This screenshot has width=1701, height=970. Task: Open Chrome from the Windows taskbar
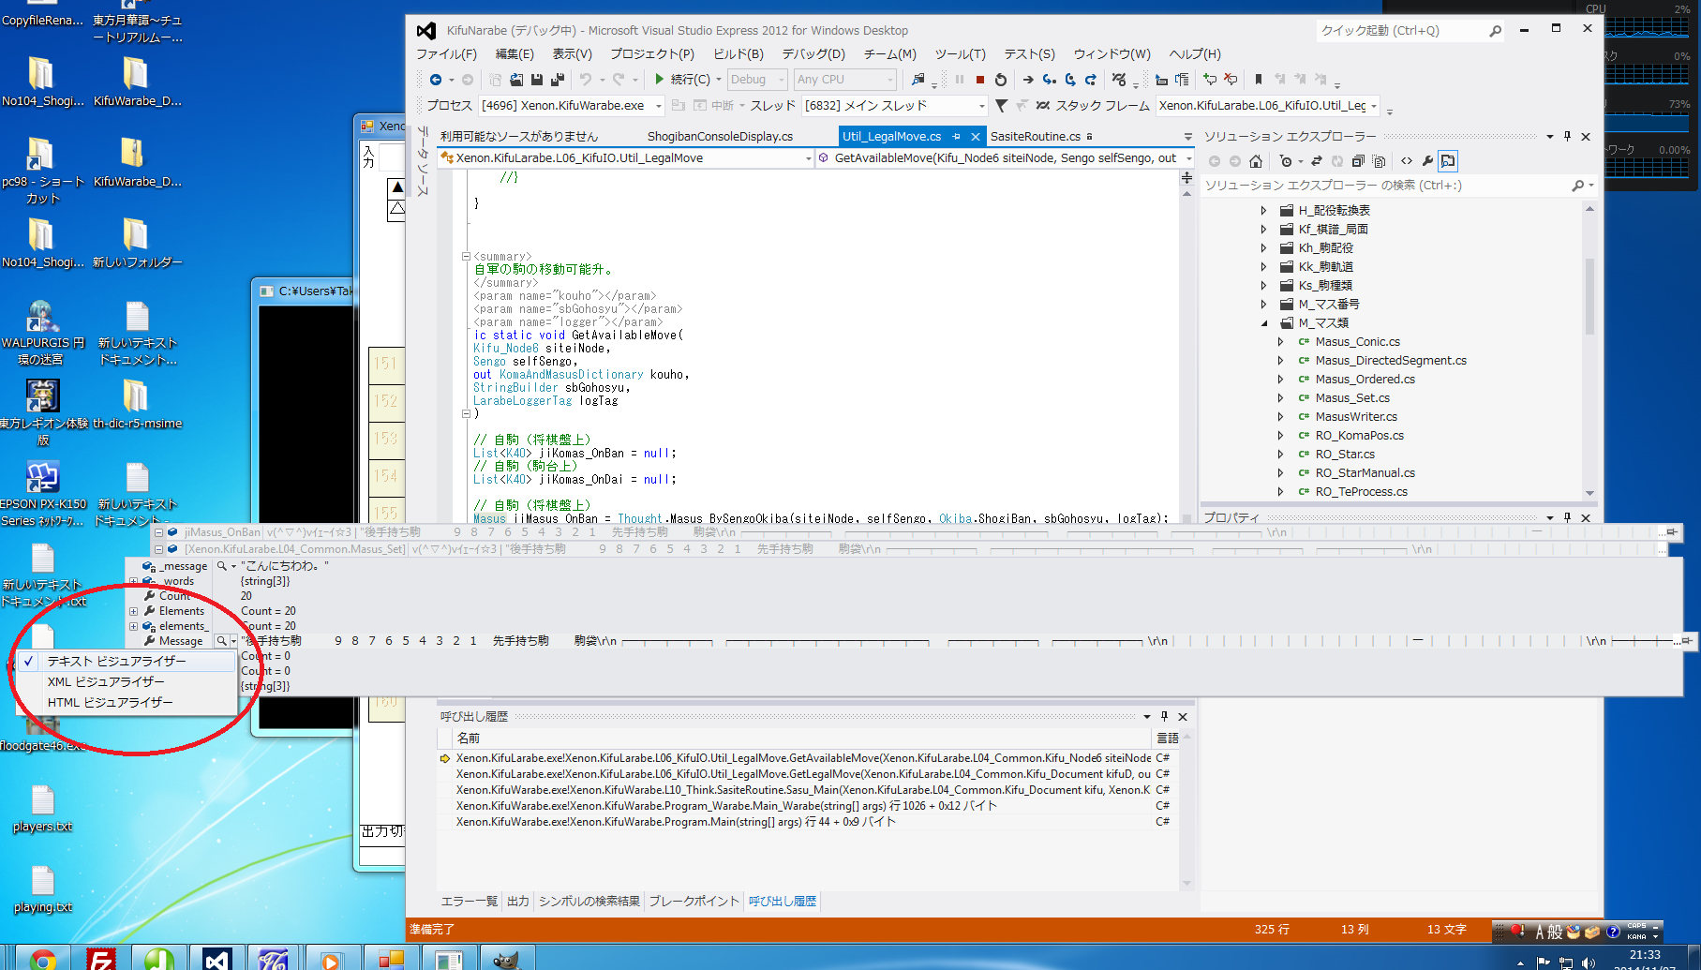click(x=42, y=959)
